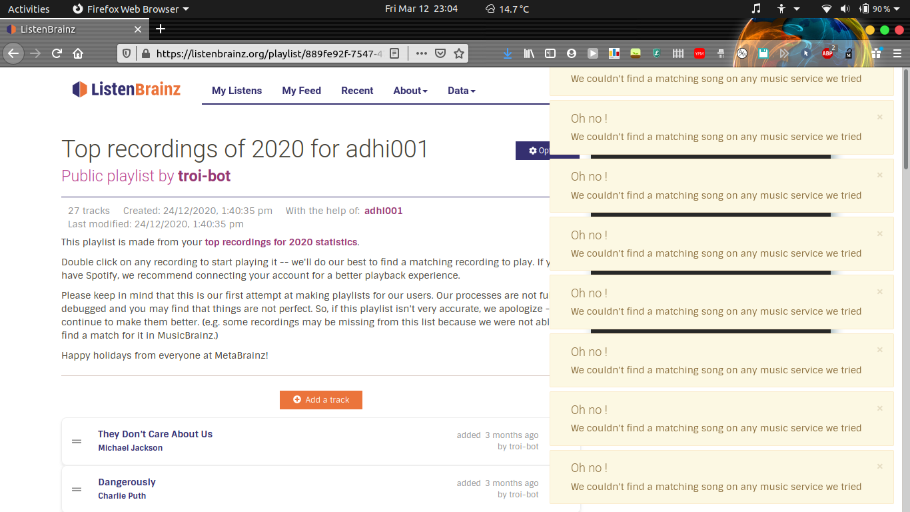Expand the About dropdown menu
The height and width of the screenshot is (512, 910).
410,91
